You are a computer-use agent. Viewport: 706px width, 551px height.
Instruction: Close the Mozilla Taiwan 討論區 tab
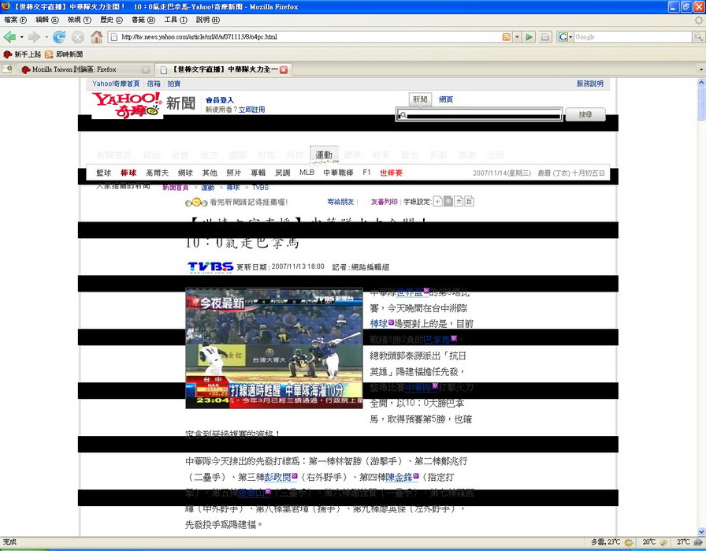pyautogui.click(x=146, y=70)
